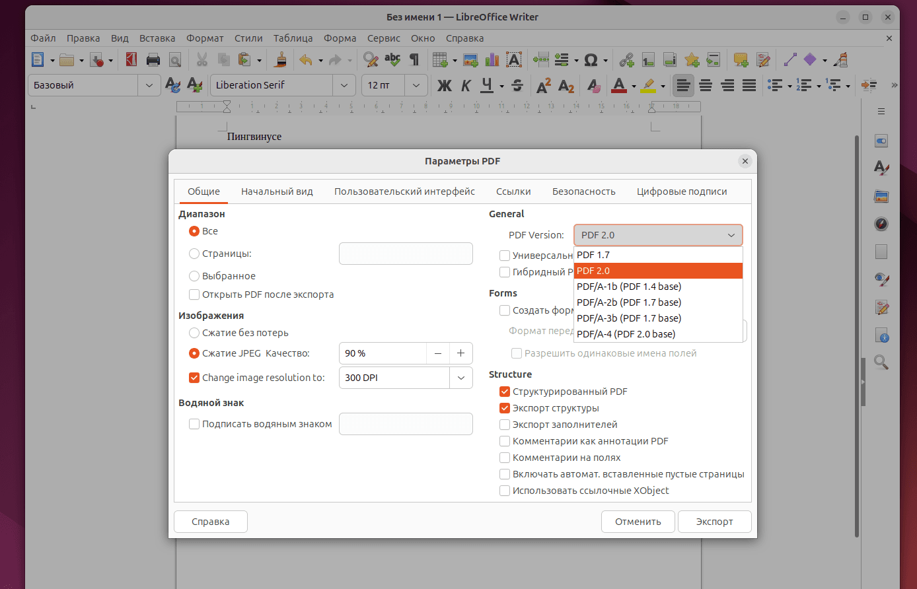Toggle formatting marks pilcrow icon
Viewport: 917px width, 589px height.
point(414,60)
